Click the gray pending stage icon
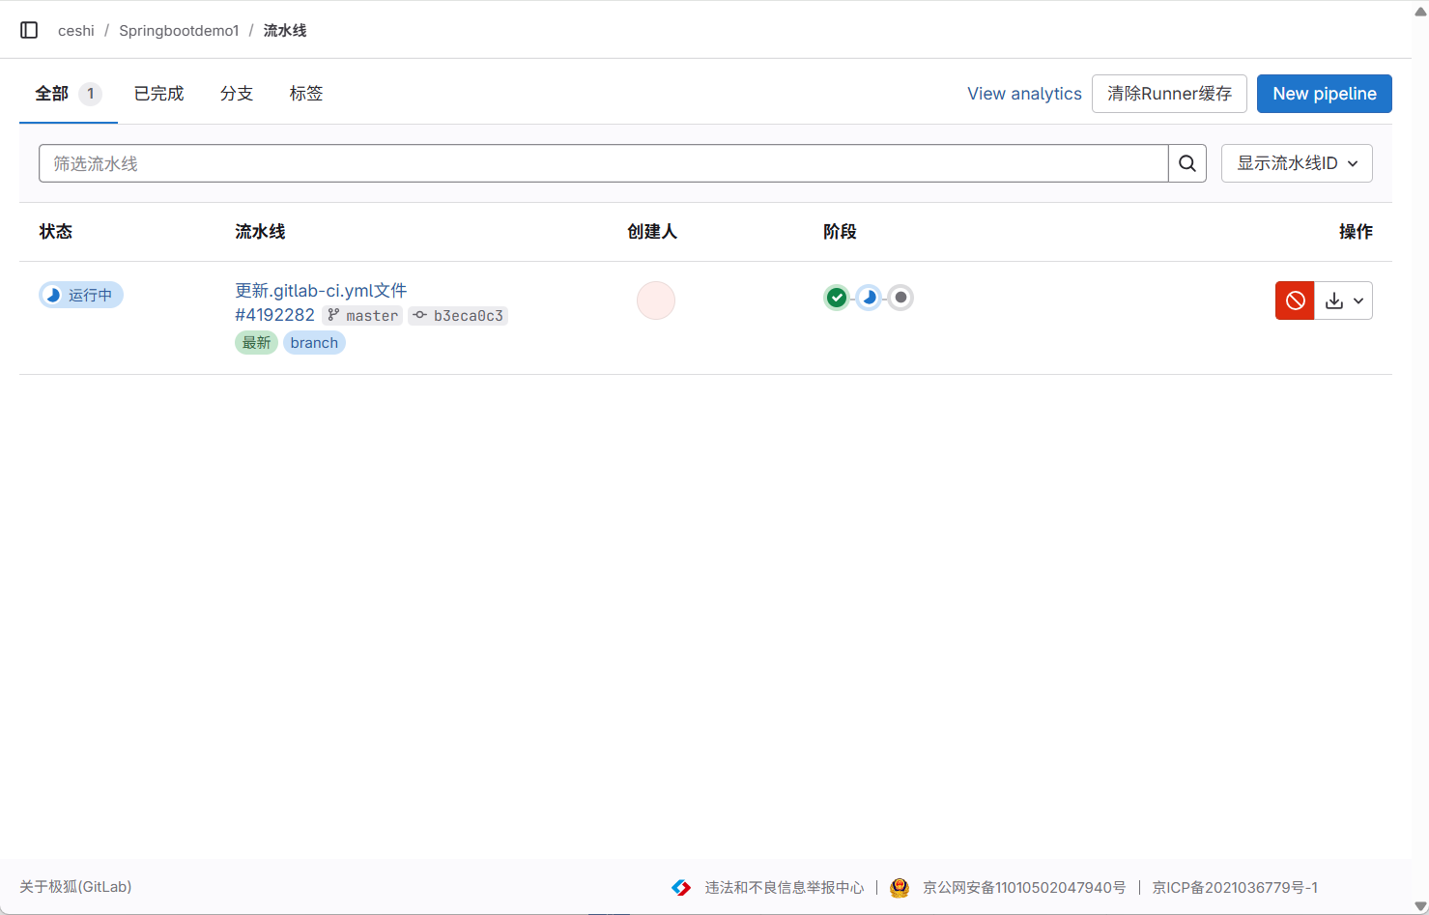1429x915 pixels. [900, 298]
